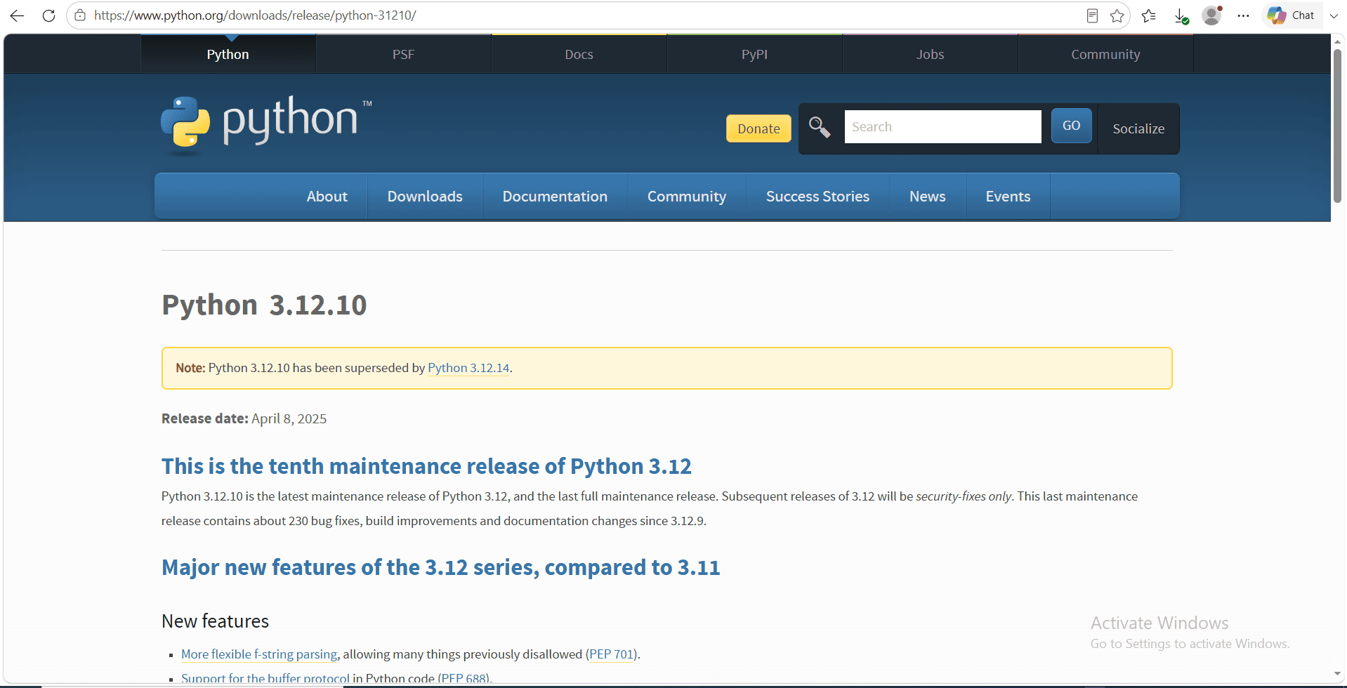Click the scrollbar up arrow
The image size is (1347, 688).
[1338, 41]
